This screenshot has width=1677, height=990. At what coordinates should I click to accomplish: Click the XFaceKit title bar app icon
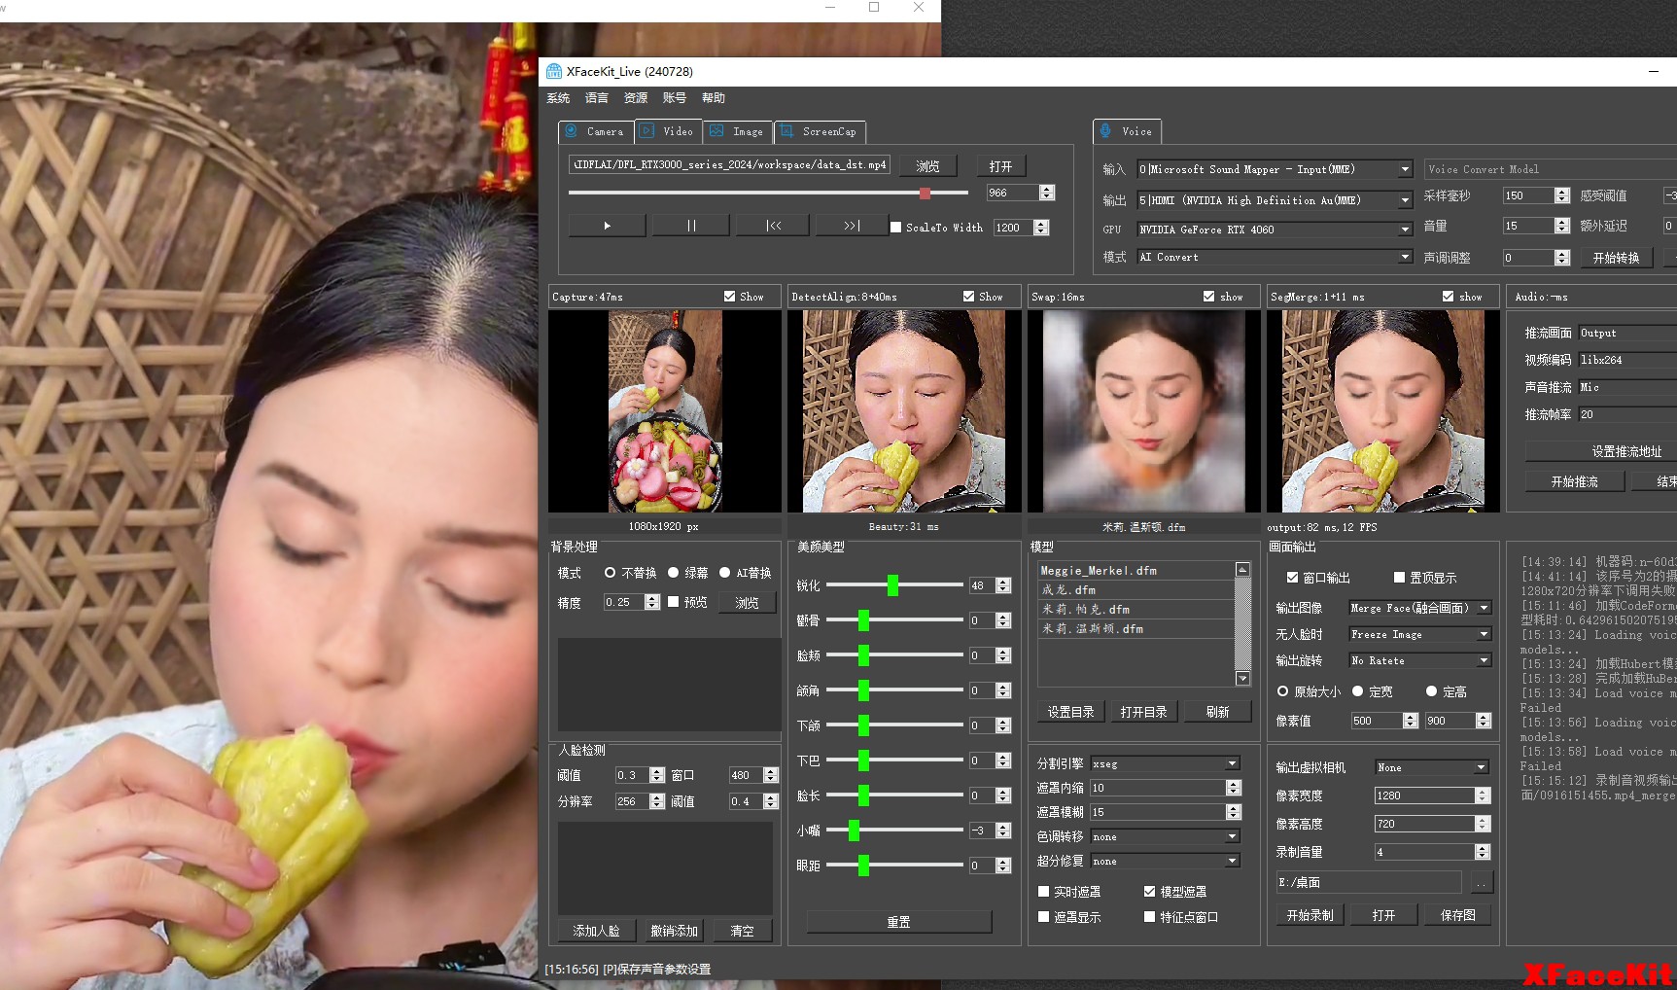554,71
